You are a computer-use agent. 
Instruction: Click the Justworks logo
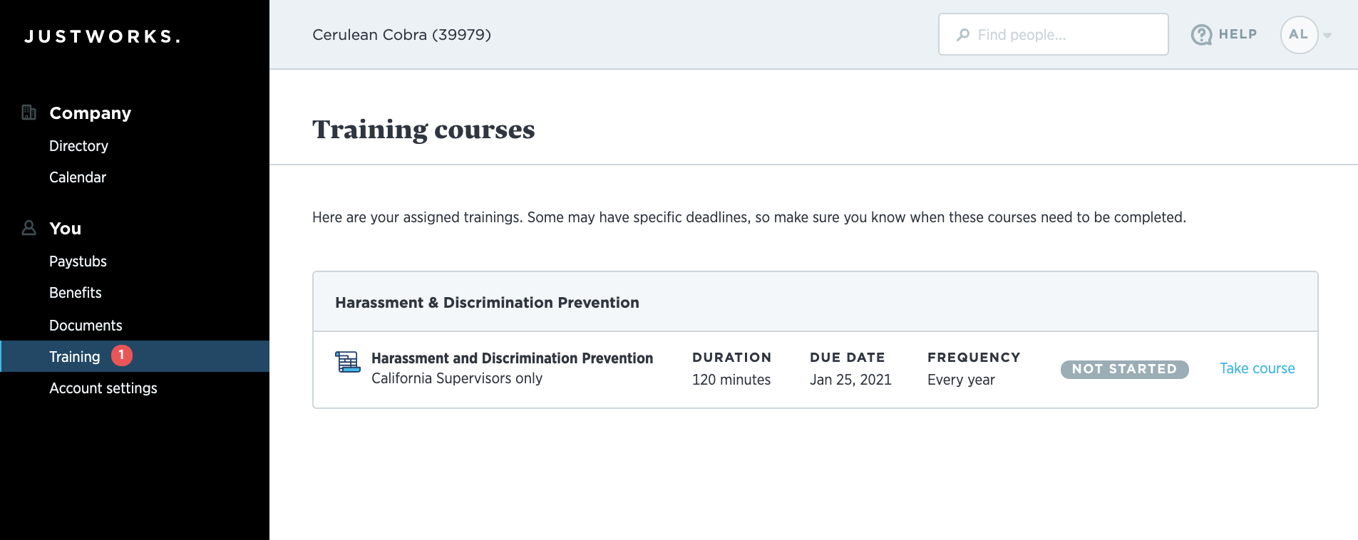coord(102,36)
